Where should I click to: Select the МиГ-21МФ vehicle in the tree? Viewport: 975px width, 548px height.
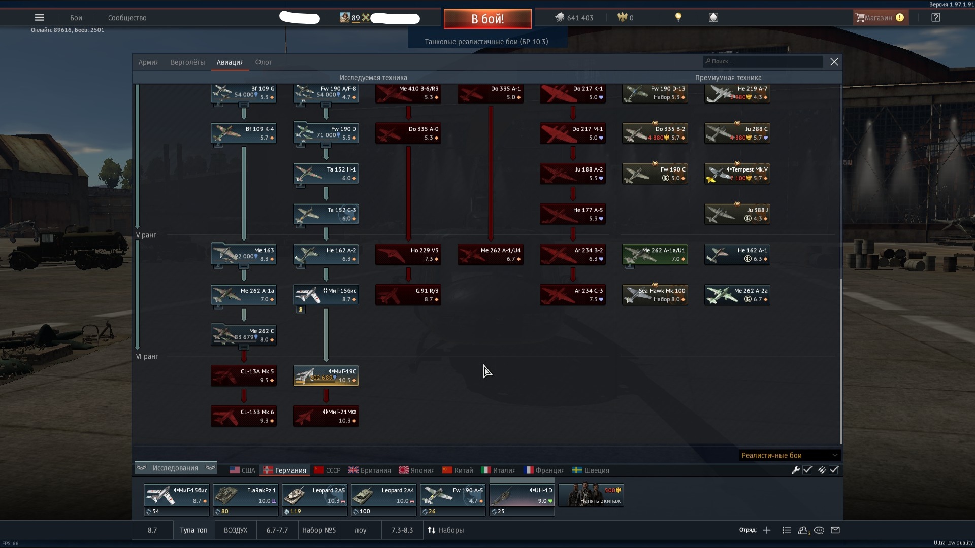tap(326, 416)
